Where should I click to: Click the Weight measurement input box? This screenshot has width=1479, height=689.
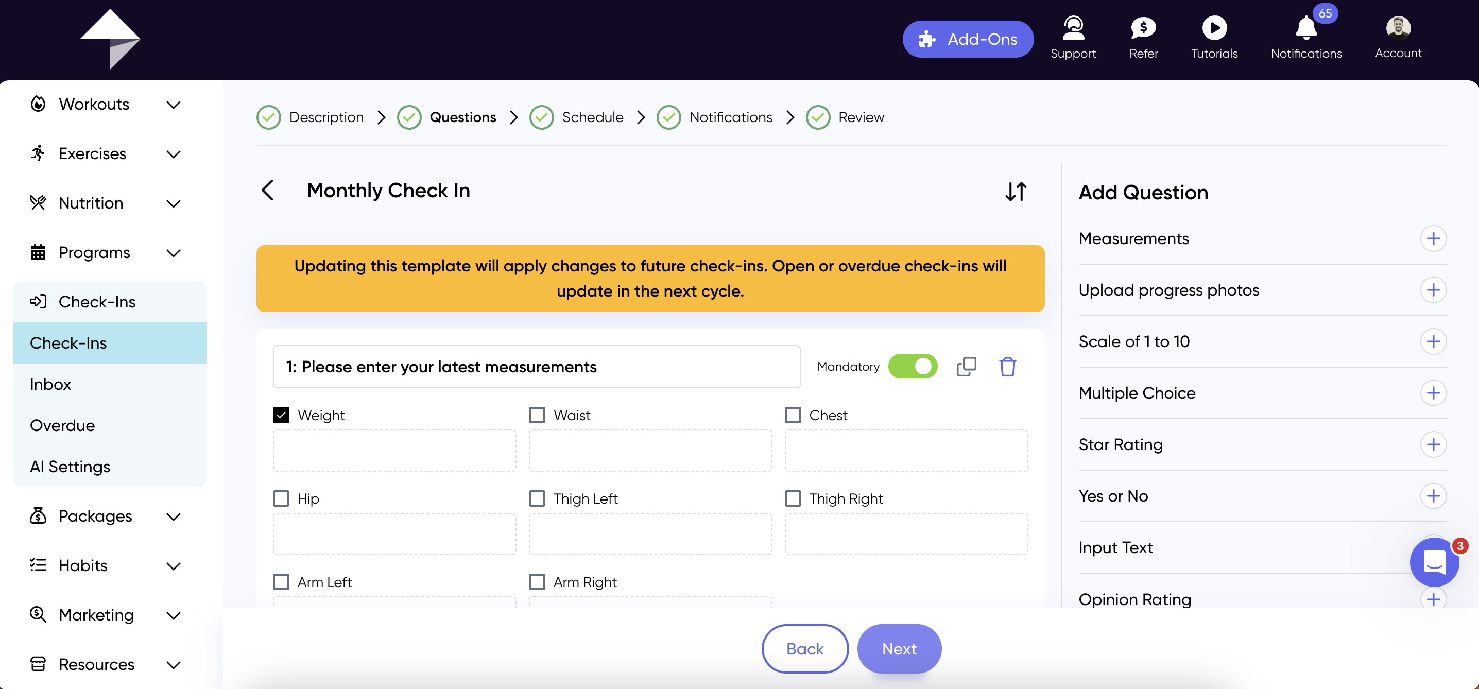[x=394, y=451]
